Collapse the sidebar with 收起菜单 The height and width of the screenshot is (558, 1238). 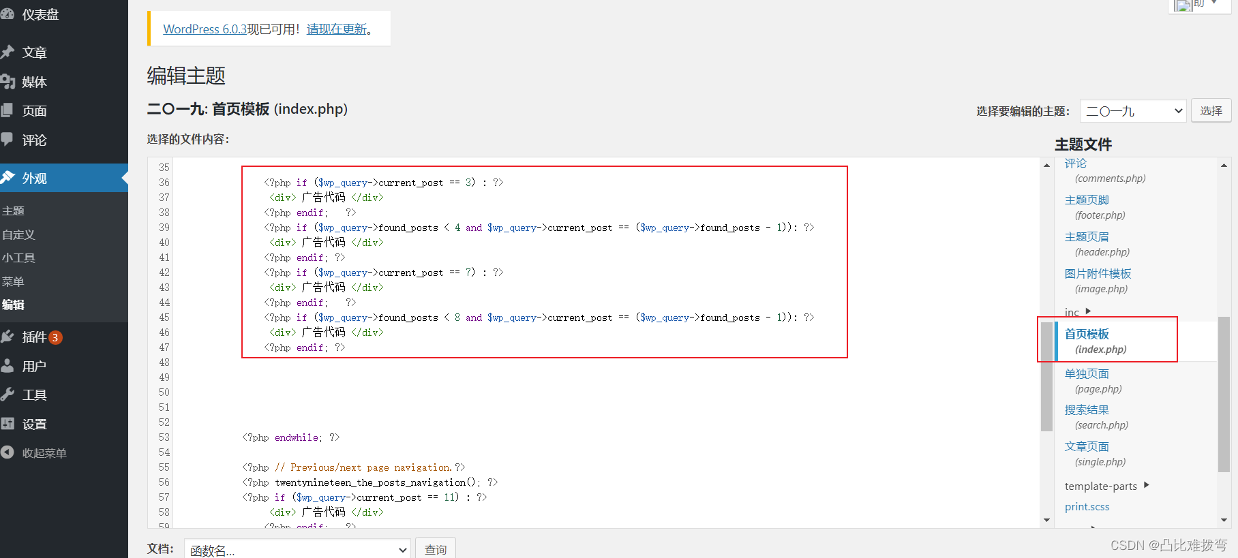click(44, 453)
